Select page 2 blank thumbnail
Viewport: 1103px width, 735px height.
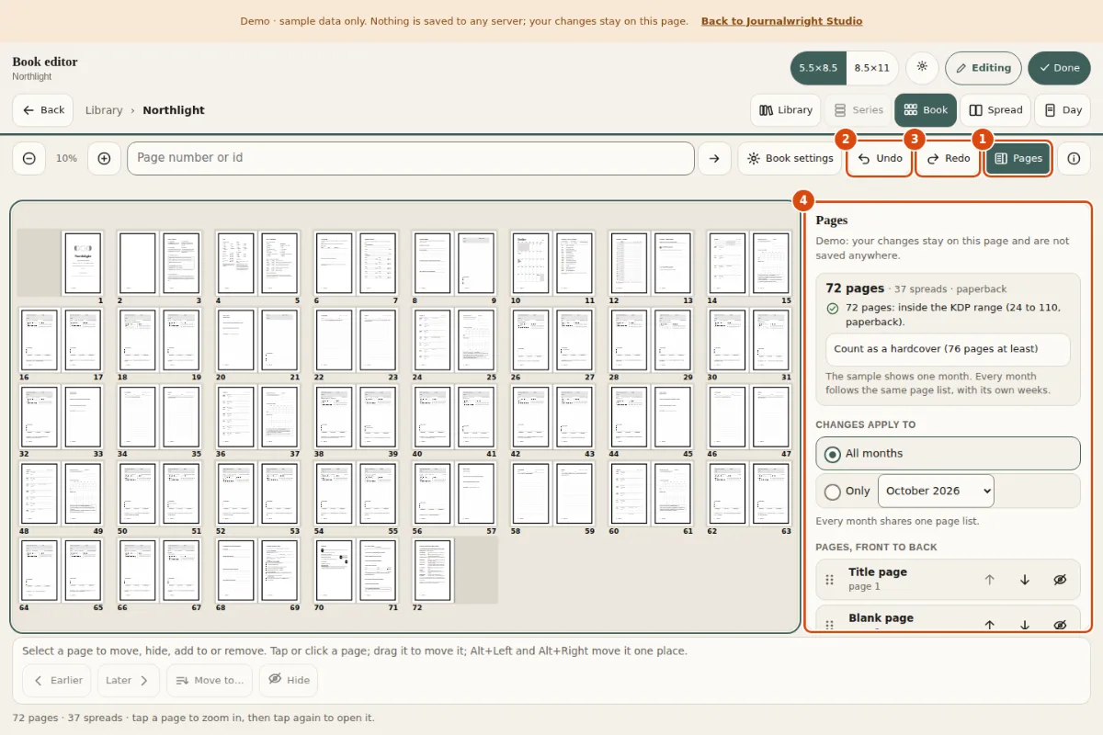coord(137,263)
